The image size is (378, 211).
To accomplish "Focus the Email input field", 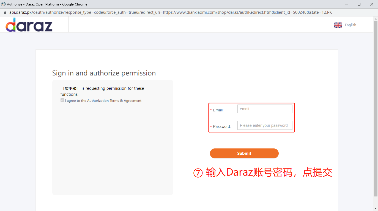I will click(265, 109).
